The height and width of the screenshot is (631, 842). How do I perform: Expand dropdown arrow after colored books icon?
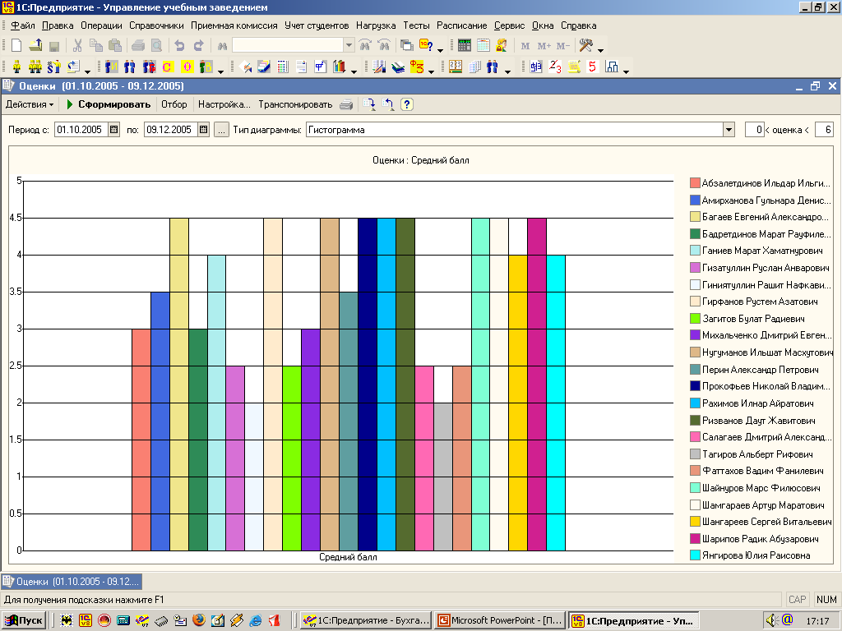(354, 71)
